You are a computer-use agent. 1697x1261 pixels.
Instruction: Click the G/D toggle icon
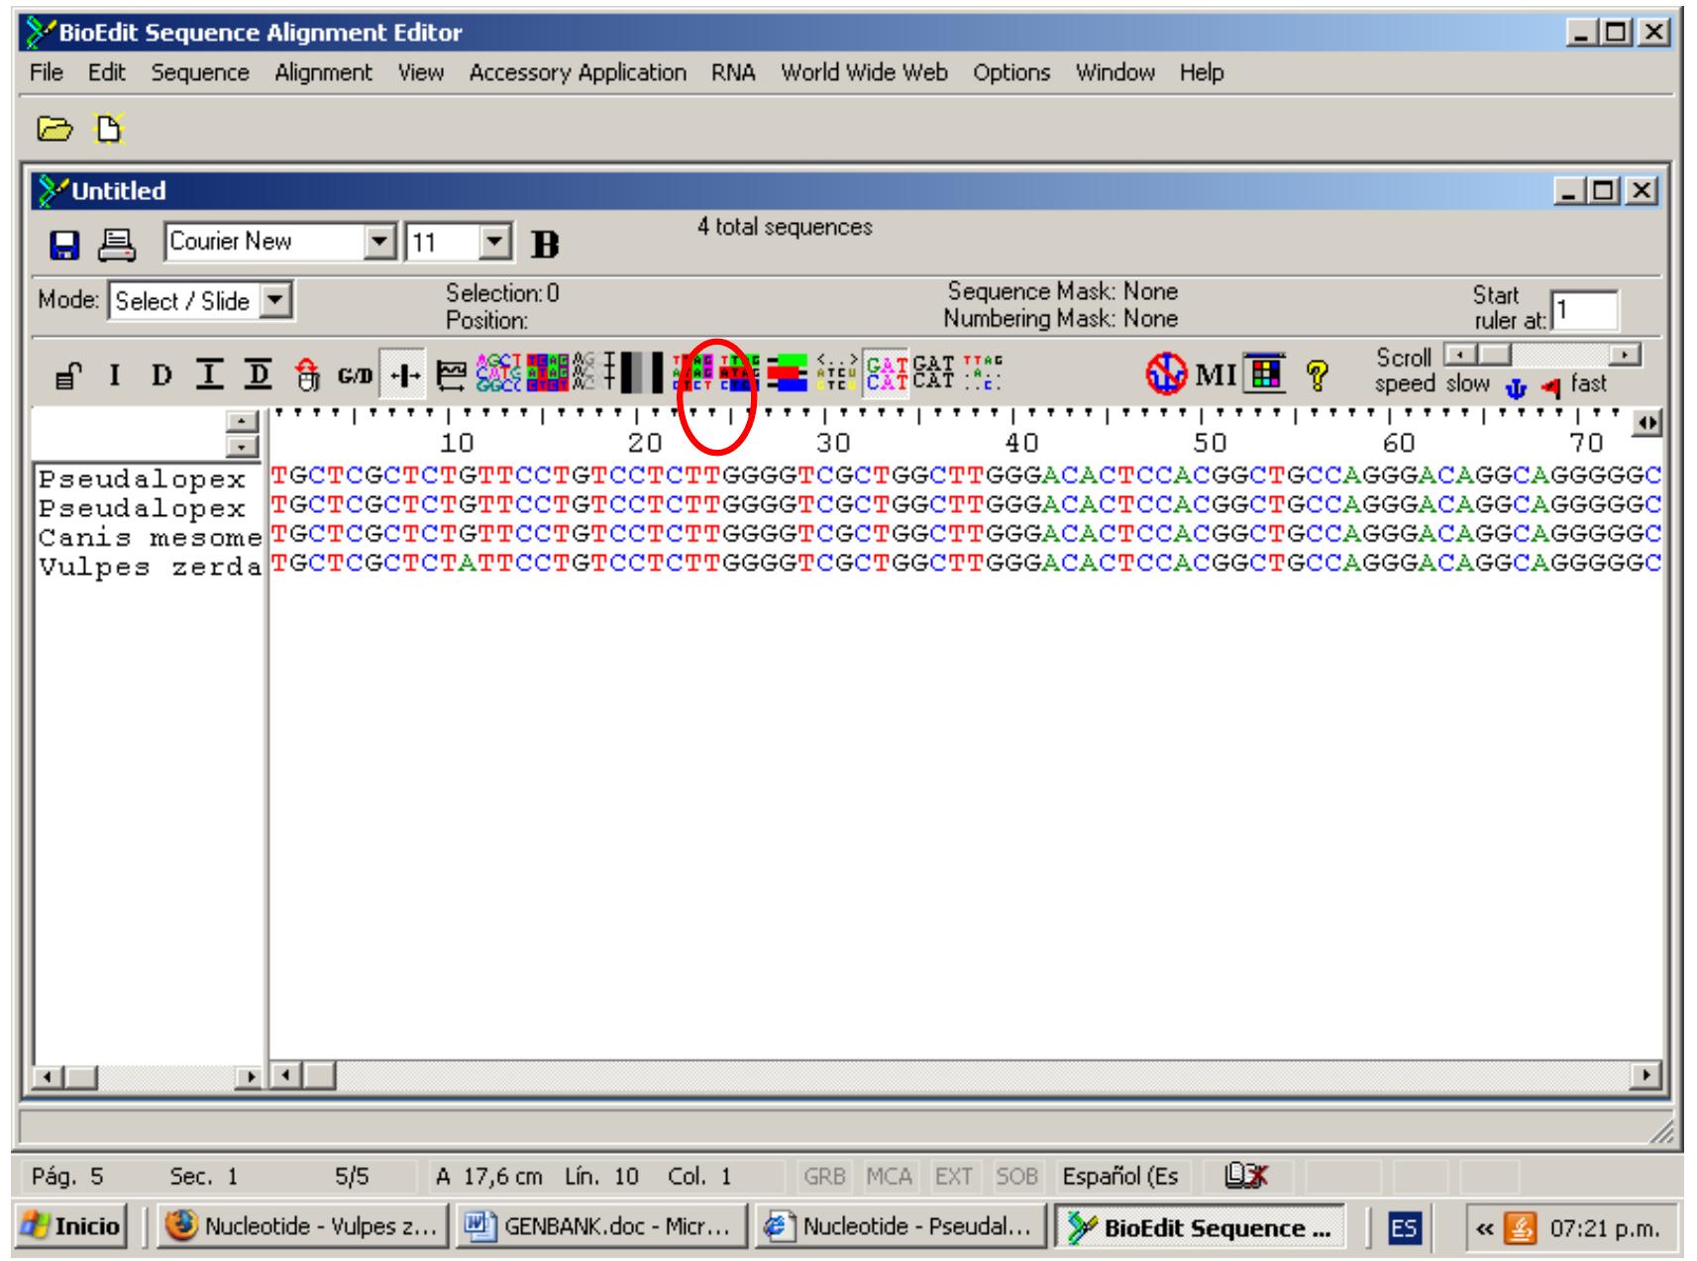(x=355, y=376)
